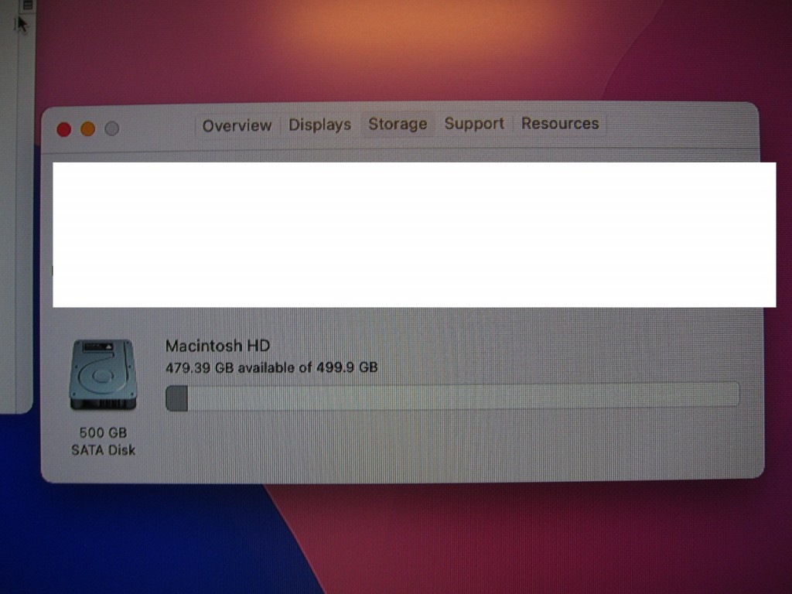Viewport: 792px width, 594px height.
Task: Click the gray zoom window button
Action: tap(111, 129)
